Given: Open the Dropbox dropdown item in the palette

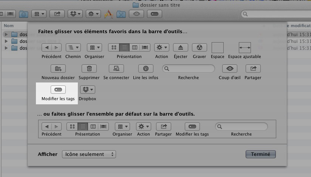Looking at the screenshot, I should (88, 90).
